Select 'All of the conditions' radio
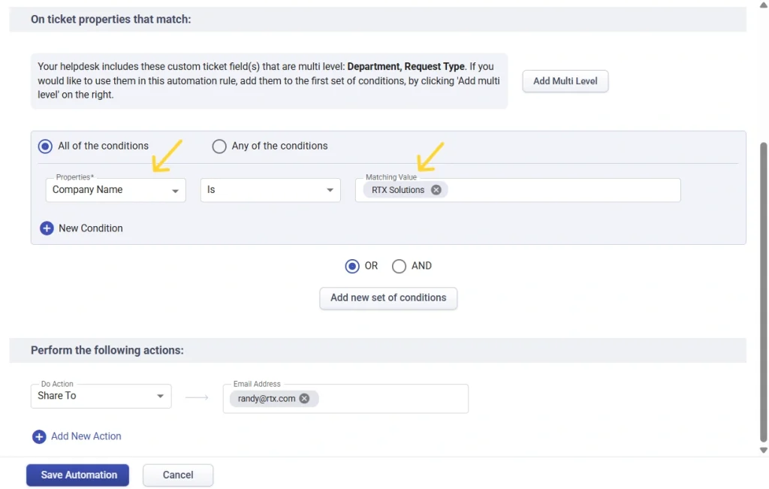Viewport: 769px width, 489px height. 46,146
